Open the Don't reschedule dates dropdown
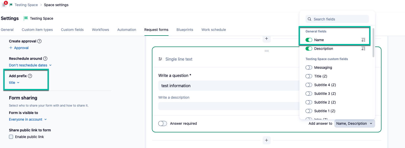The width and height of the screenshot is (405, 148). point(30,65)
